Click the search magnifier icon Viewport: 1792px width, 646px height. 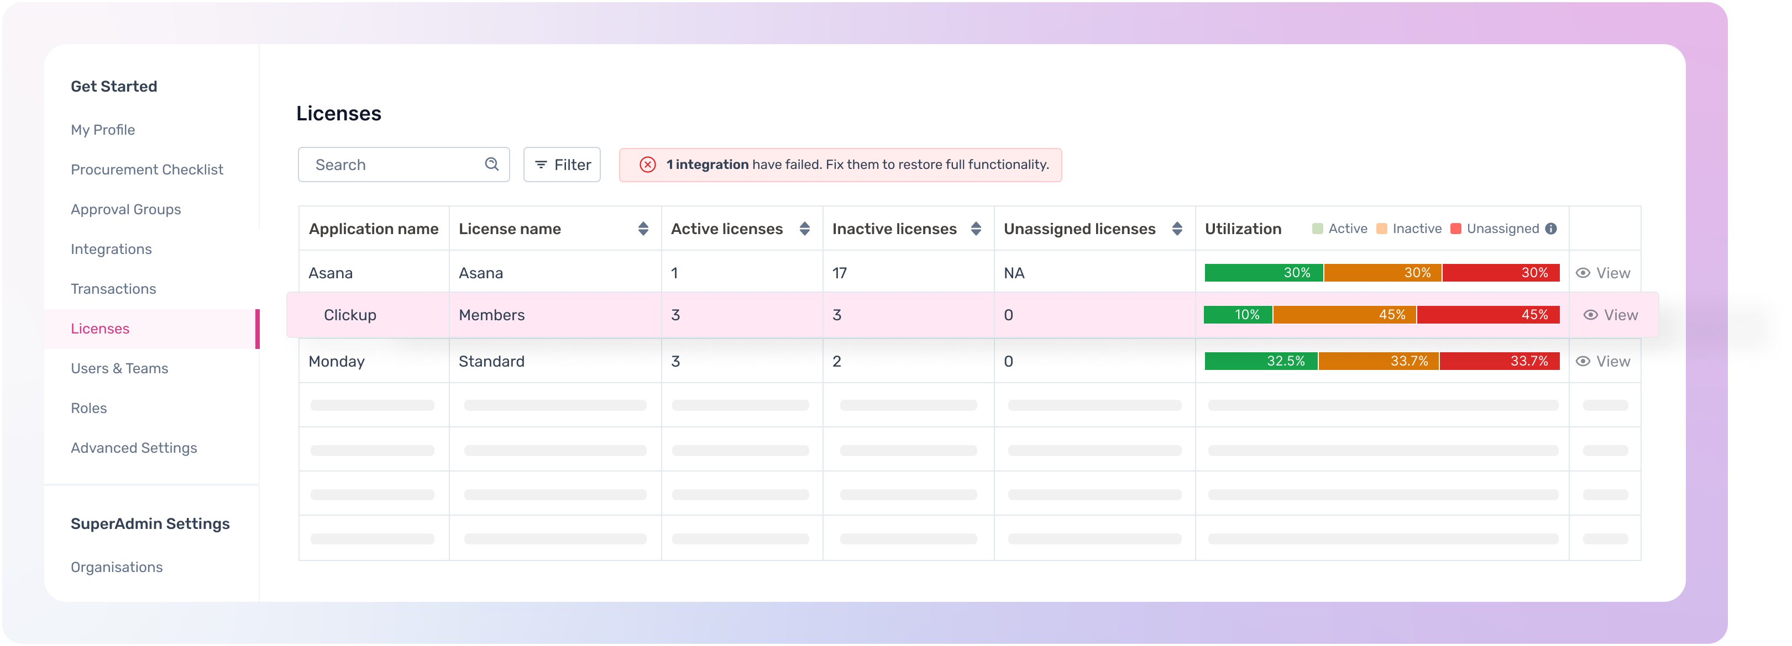point(492,164)
